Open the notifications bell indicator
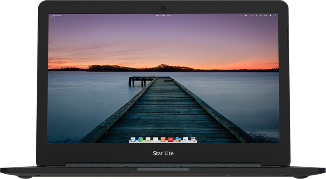 coord(271,15)
